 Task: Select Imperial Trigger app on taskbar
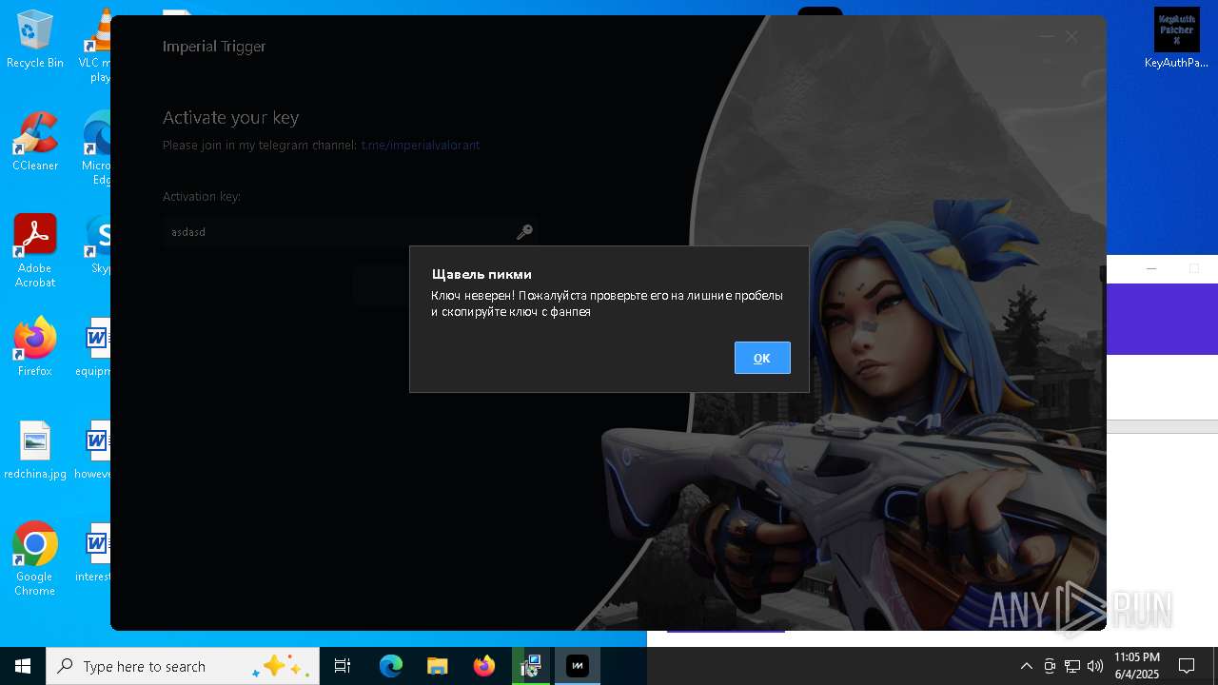[578, 666]
